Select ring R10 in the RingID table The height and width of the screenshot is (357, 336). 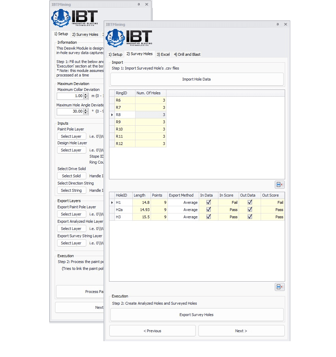[x=124, y=129]
